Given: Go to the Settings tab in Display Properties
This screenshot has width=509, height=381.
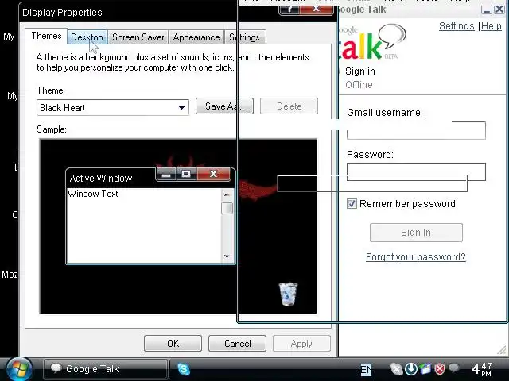Looking at the screenshot, I should click(244, 37).
